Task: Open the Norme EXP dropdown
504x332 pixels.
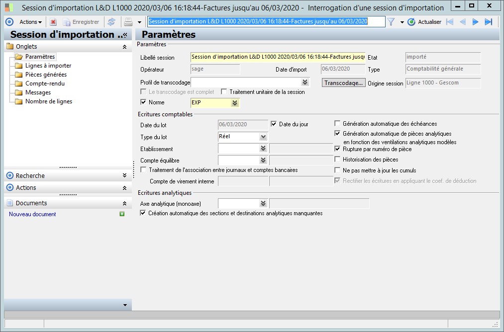Action: 235,103
